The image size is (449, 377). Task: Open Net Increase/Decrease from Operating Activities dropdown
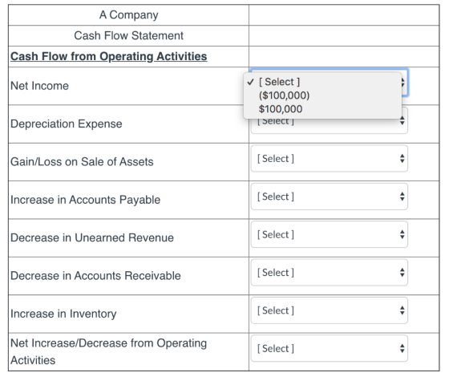pos(330,349)
